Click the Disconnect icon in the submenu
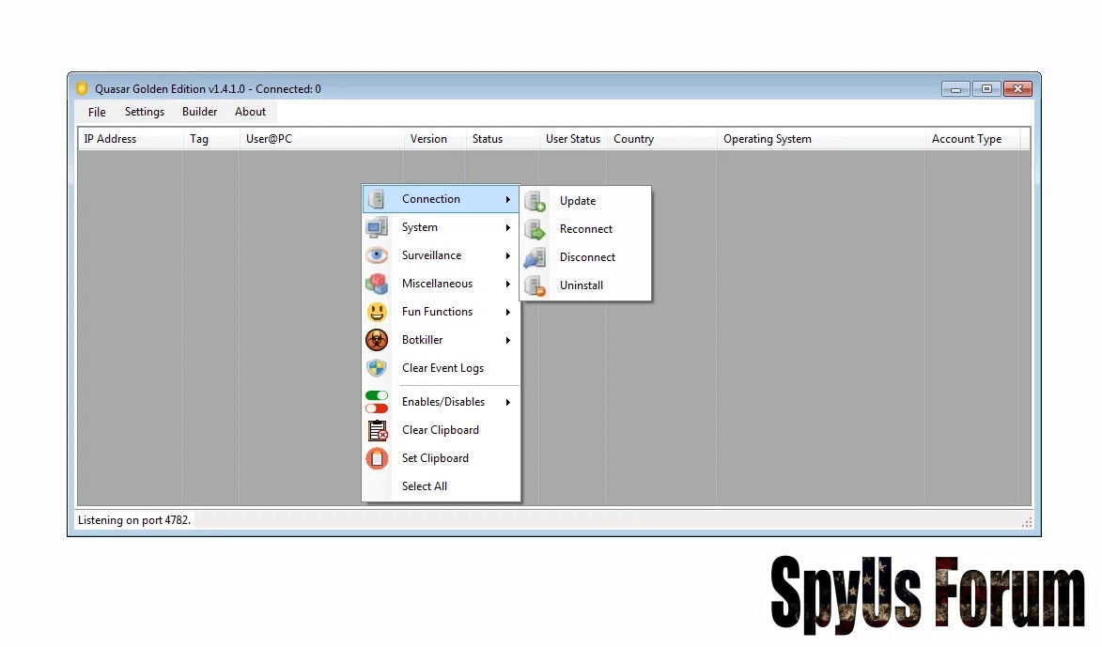The width and height of the screenshot is (1102, 647). coord(535,257)
